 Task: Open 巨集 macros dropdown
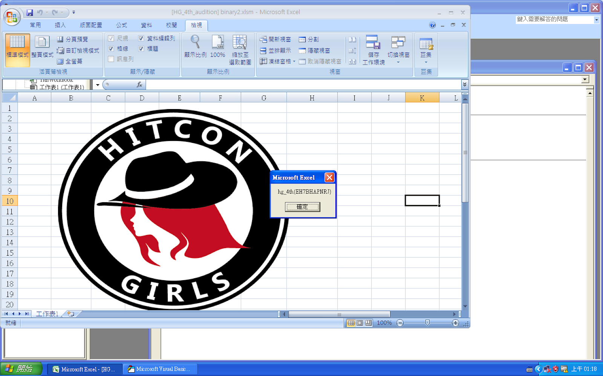coord(426,50)
